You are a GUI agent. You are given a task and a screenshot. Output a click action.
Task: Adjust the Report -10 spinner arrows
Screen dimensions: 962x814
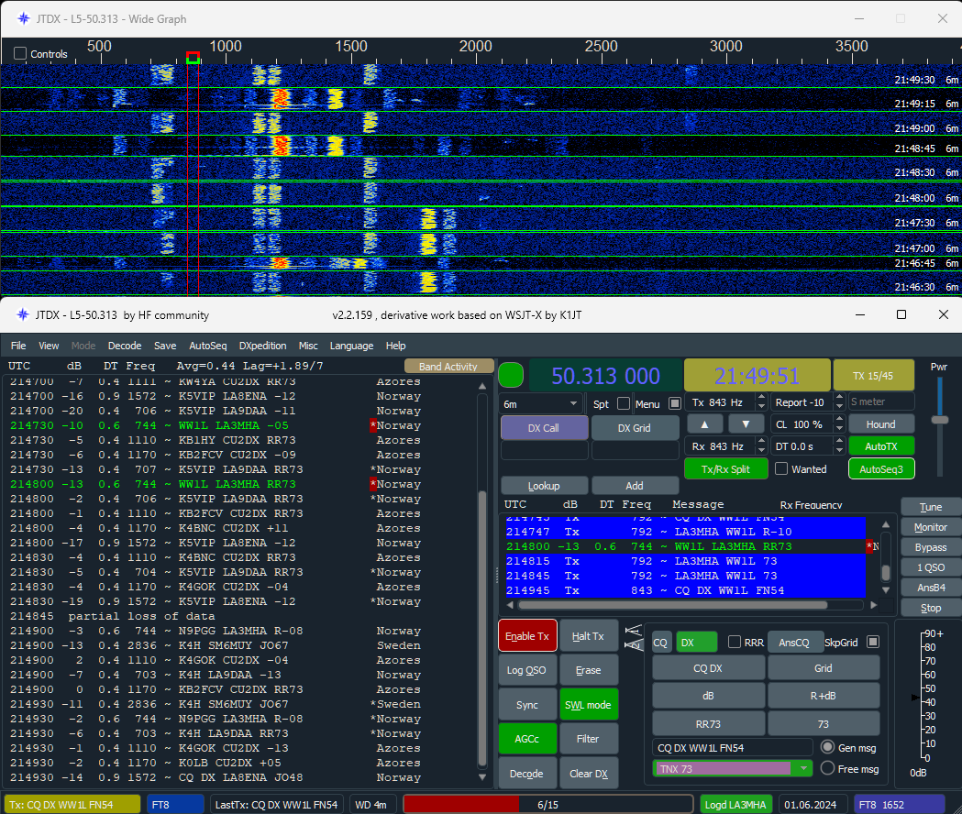tap(839, 402)
